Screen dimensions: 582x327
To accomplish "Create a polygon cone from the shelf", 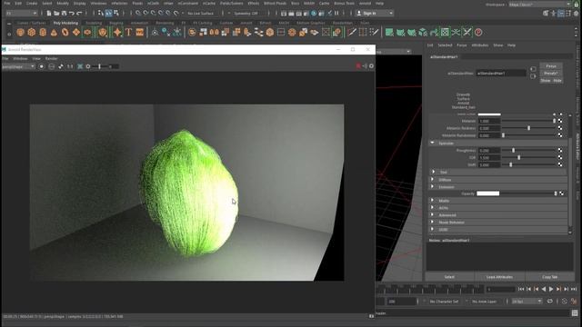I will 54,33.
